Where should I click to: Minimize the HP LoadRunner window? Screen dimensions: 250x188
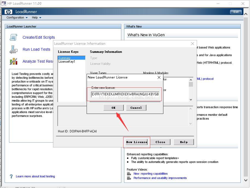218,4
